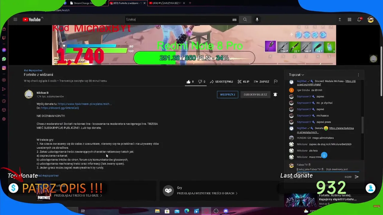Open Twitch in the browser sidebar
The height and width of the screenshot is (215, 383).
[4, 38]
